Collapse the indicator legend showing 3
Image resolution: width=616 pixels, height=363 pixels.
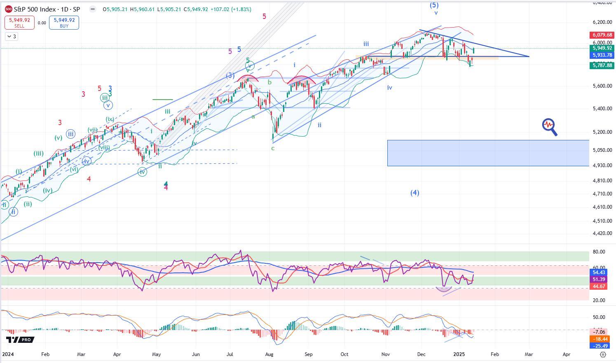click(12, 36)
